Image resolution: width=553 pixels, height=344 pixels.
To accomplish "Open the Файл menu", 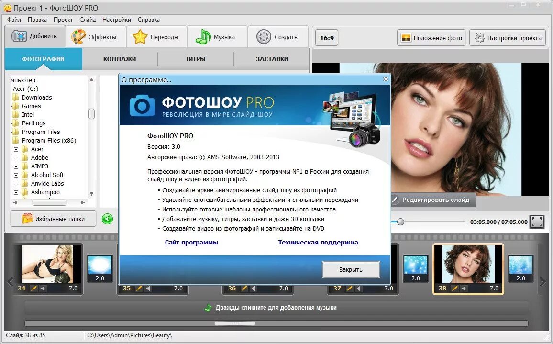I will [14, 20].
